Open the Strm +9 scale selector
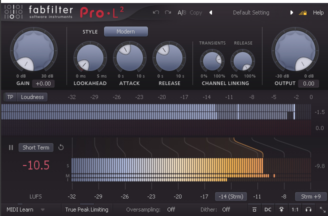This screenshot has width=328, height=216. coord(311,196)
